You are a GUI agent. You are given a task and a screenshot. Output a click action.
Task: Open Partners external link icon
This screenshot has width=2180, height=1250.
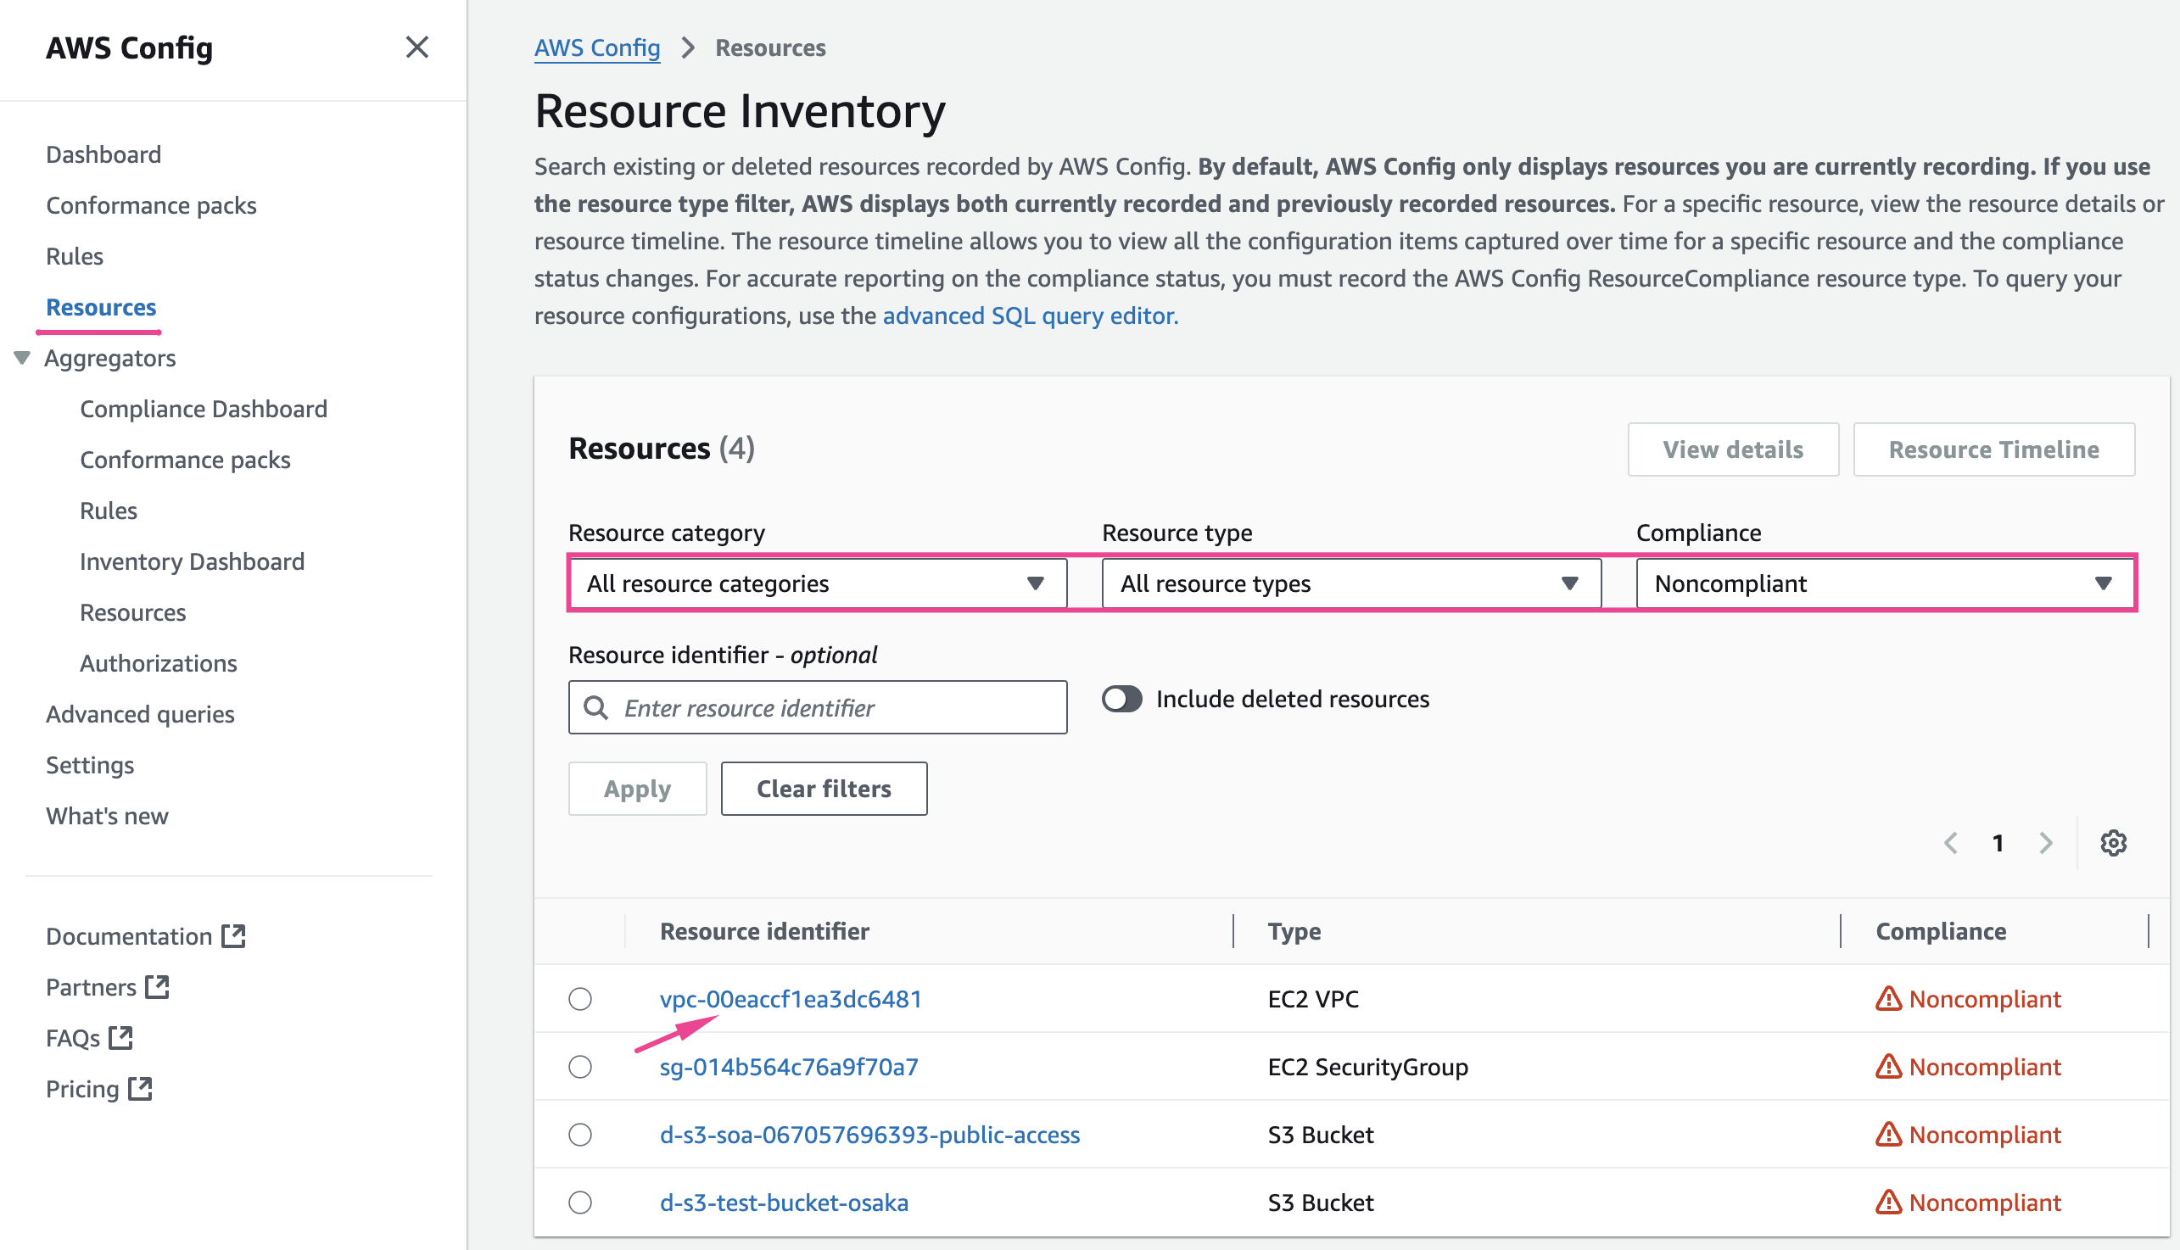tap(157, 986)
